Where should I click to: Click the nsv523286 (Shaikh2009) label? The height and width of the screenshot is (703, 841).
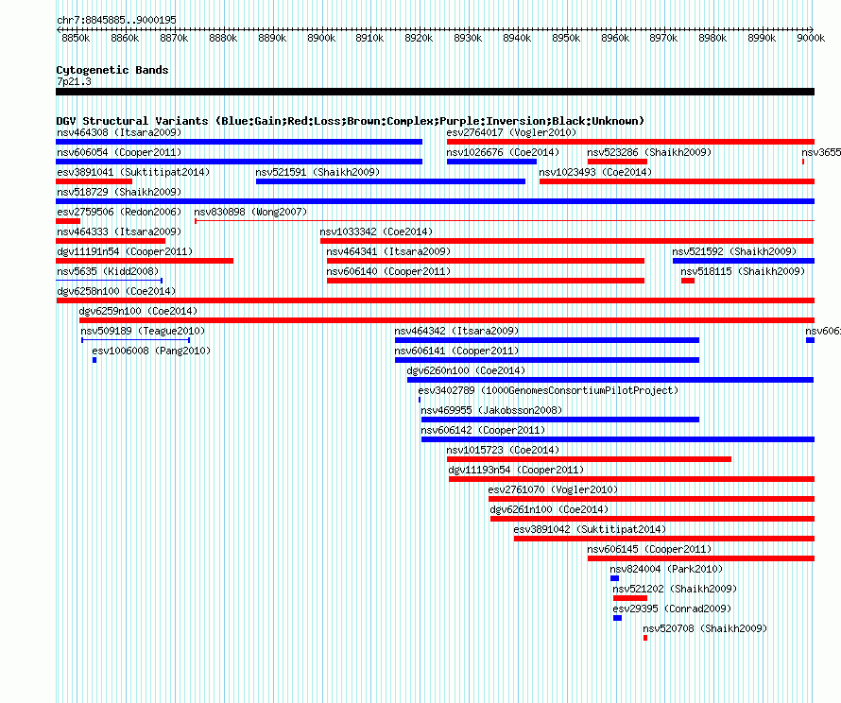coord(649,152)
